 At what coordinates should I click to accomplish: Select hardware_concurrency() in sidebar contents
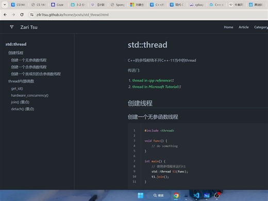(x=30, y=95)
